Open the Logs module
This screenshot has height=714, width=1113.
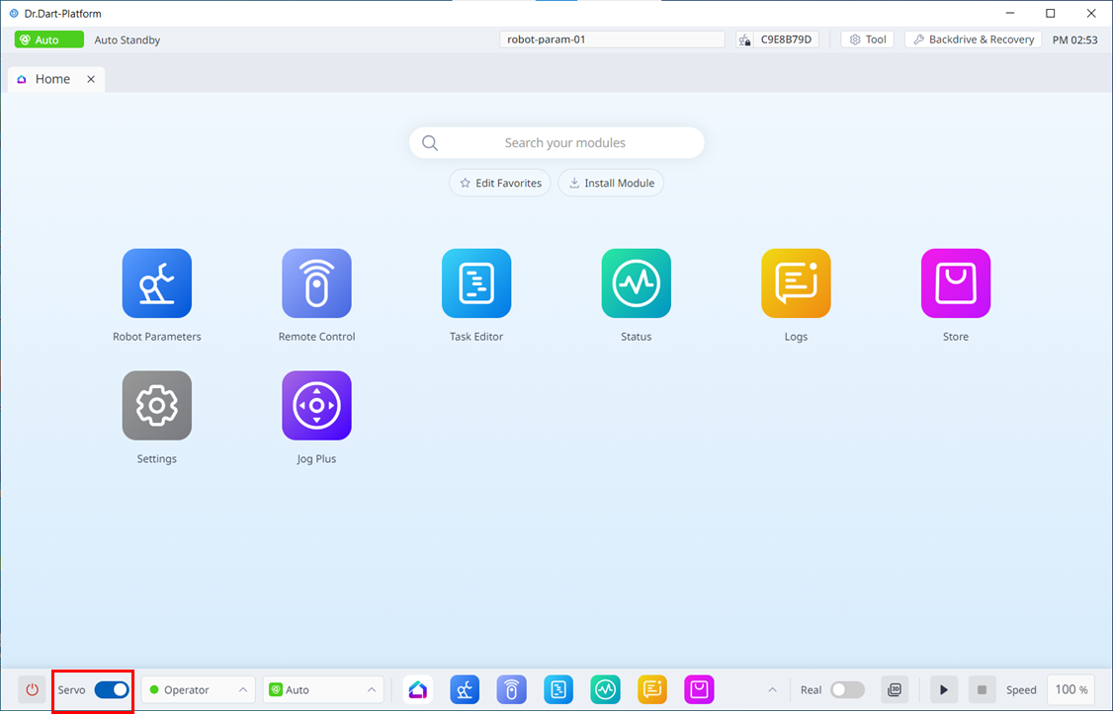click(x=796, y=283)
